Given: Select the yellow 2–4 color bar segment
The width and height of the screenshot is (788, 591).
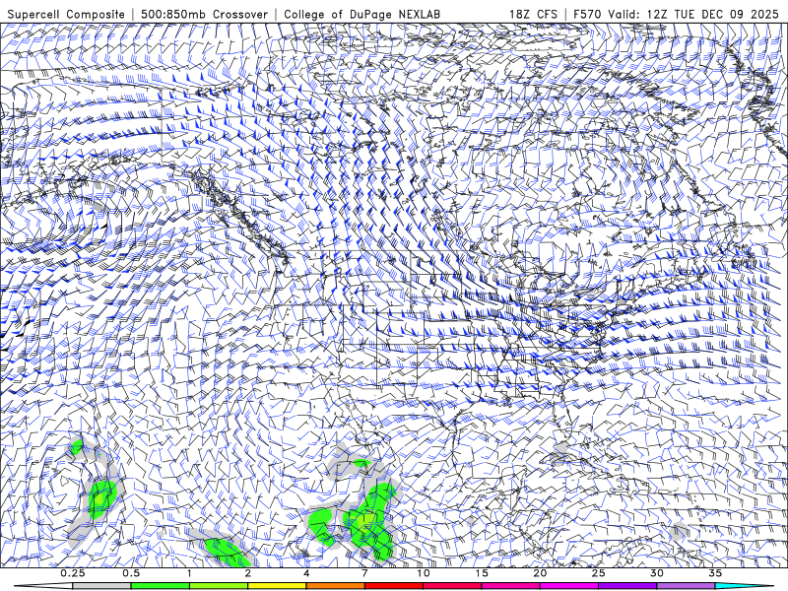Looking at the screenshot, I should coord(277,586).
